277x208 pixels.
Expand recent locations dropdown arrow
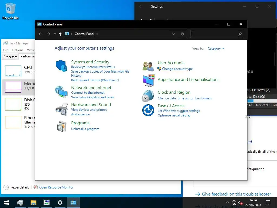55,34
